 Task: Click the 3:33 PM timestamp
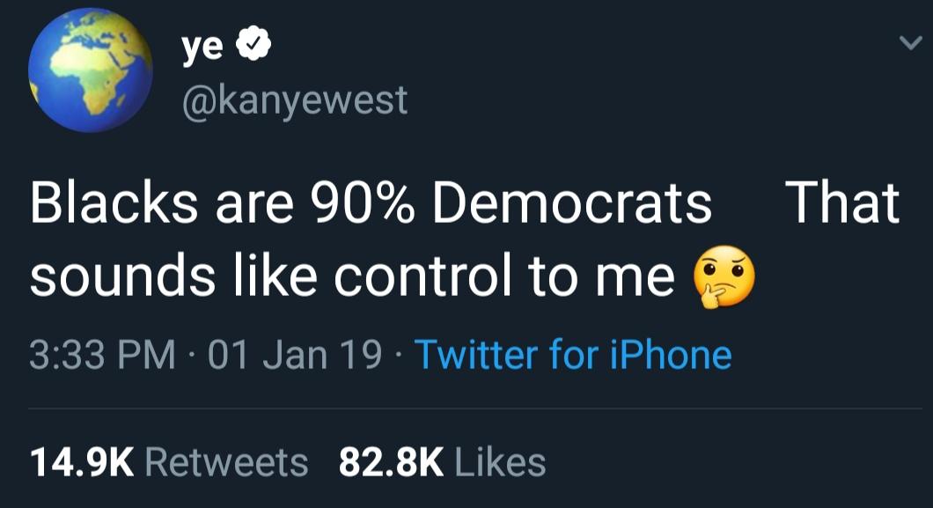[x=102, y=355]
